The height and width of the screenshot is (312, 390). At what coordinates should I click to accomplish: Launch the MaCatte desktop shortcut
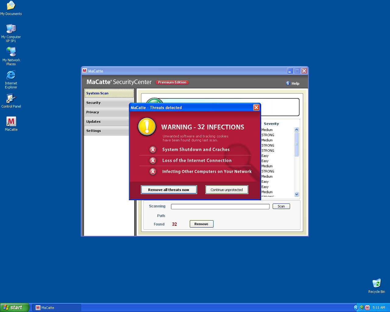[x=11, y=122]
